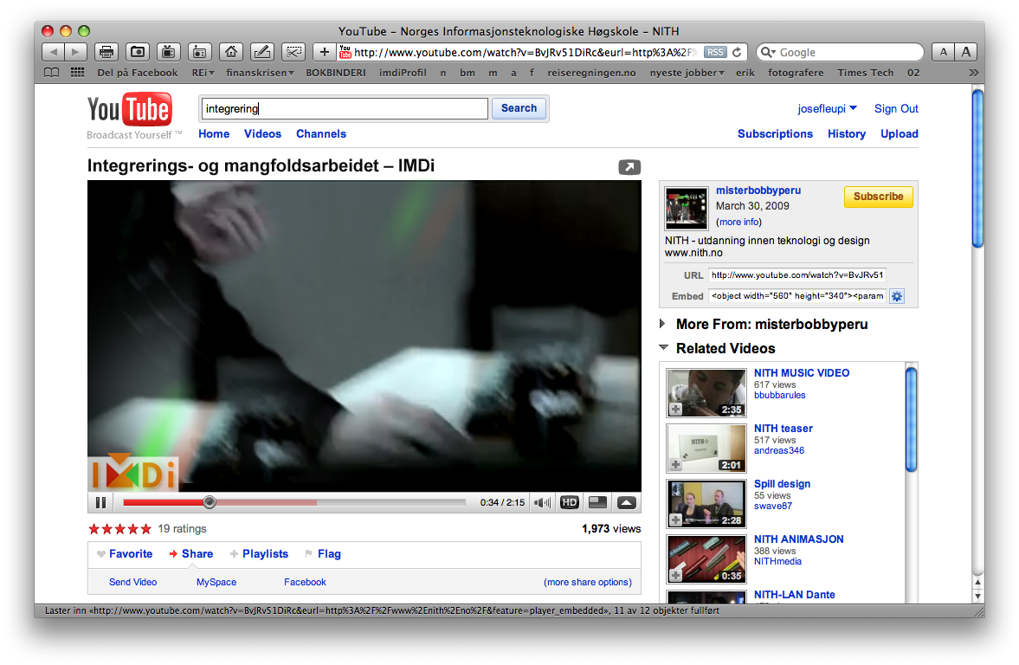This screenshot has width=1019, height=665.
Task: Reload the page with the refresh arrow
Action: pyautogui.click(x=737, y=52)
